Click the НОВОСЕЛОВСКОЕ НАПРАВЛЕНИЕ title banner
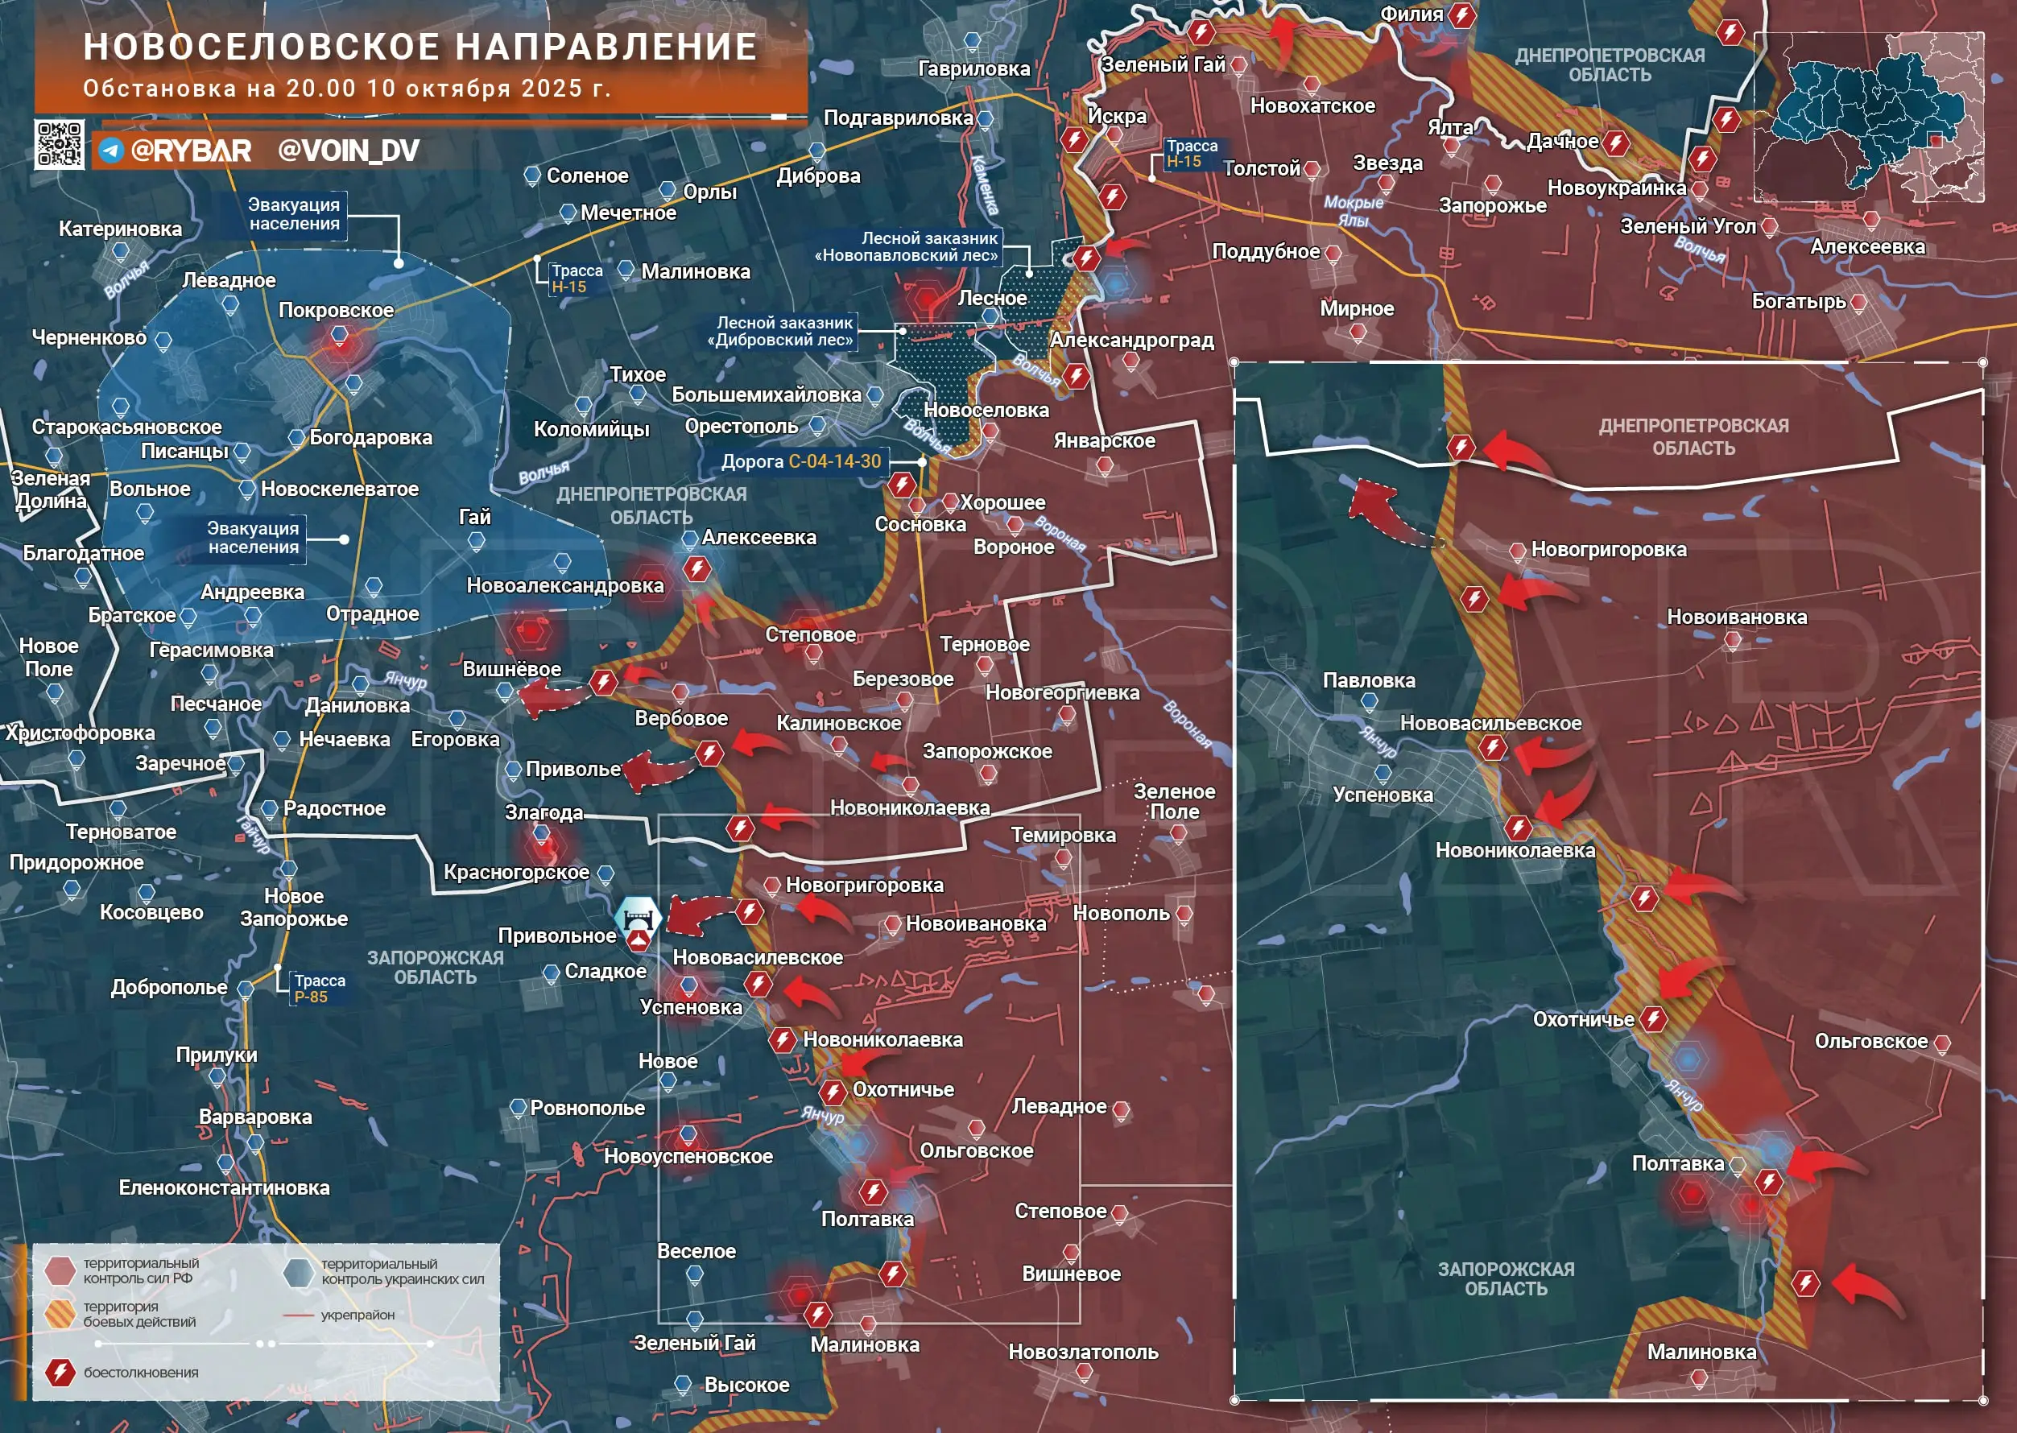This screenshot has height=1433, width=2017. tap(420, 47)
